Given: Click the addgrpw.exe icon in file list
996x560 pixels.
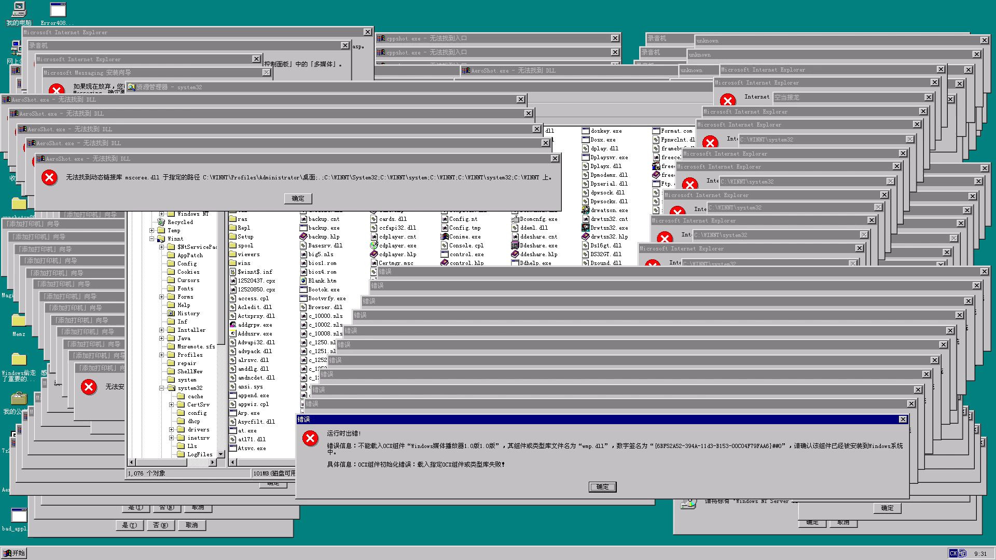Looking at the screenshot, I should tap(233, 325).
